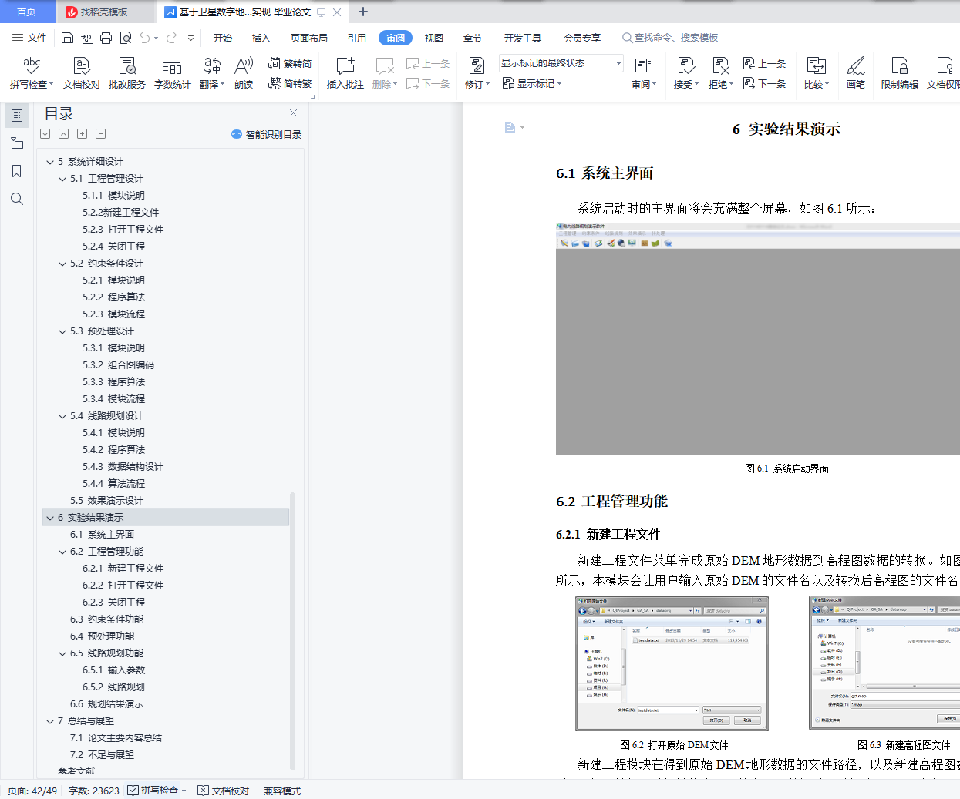Open the 显示标记 dropdown
Image resolution: width=960 pixels, height=799 pixels.
tap(532, 83)
